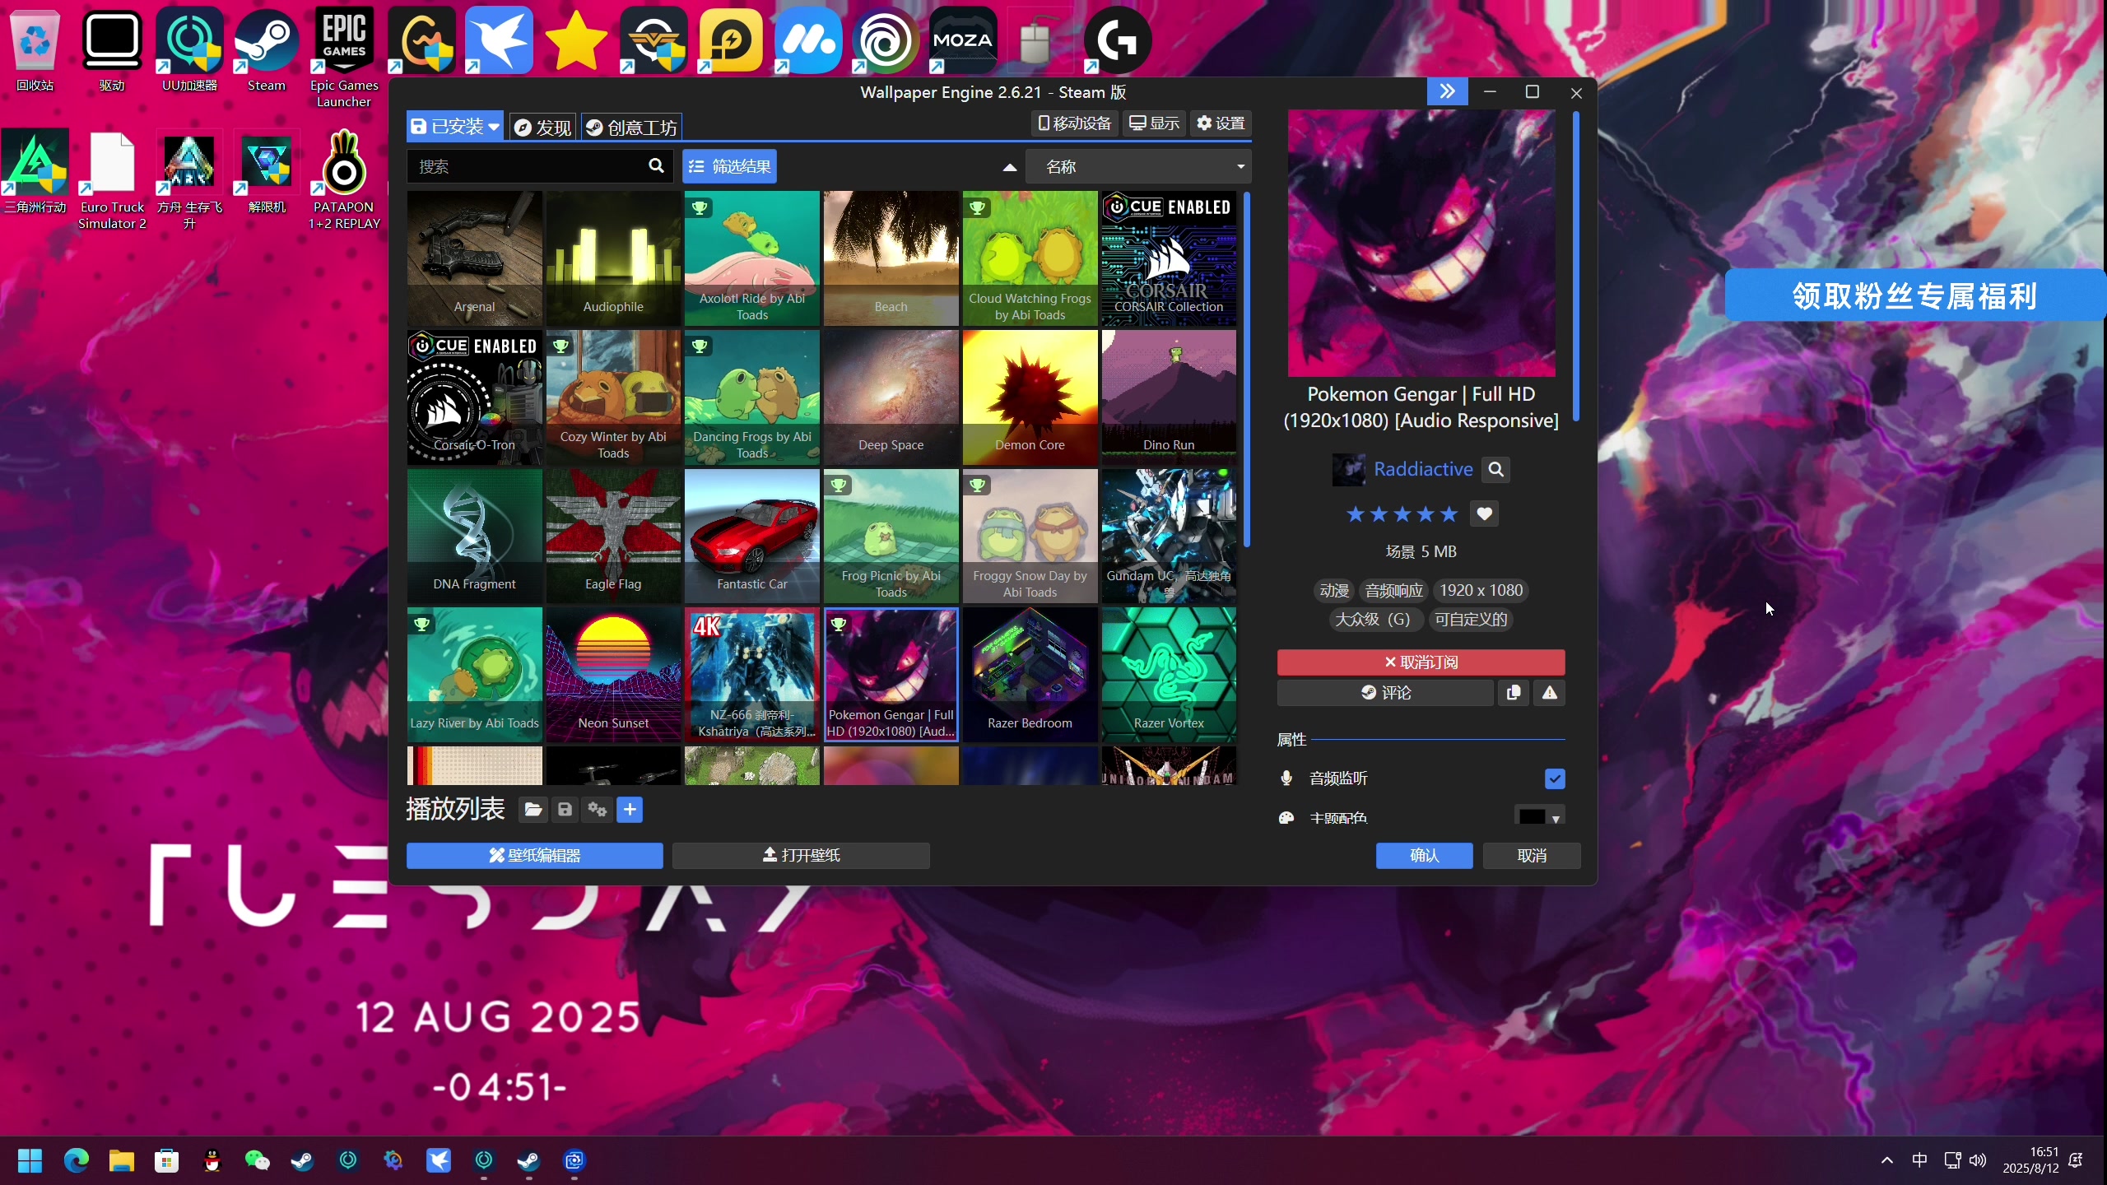The image size is (2107, 1185).
Task: Open the 显示 tab
Action: (1154, 123)
